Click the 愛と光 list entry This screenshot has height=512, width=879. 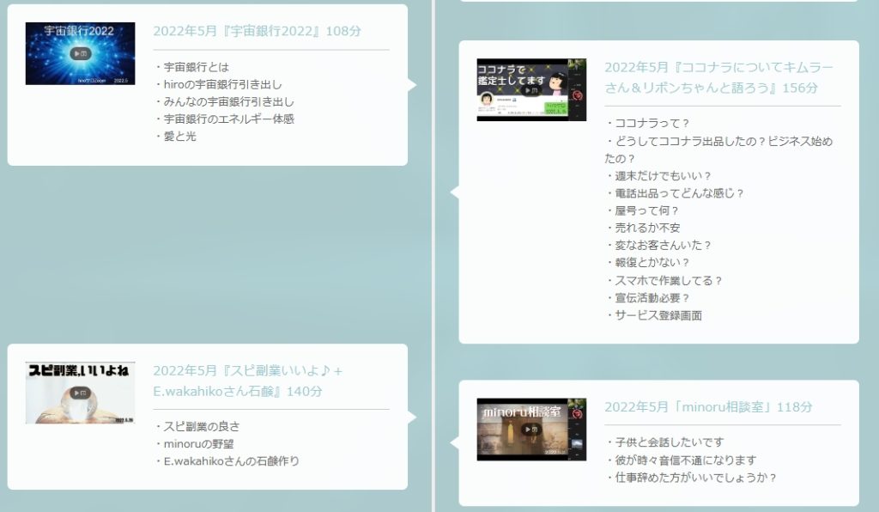[x=179, y=136]
